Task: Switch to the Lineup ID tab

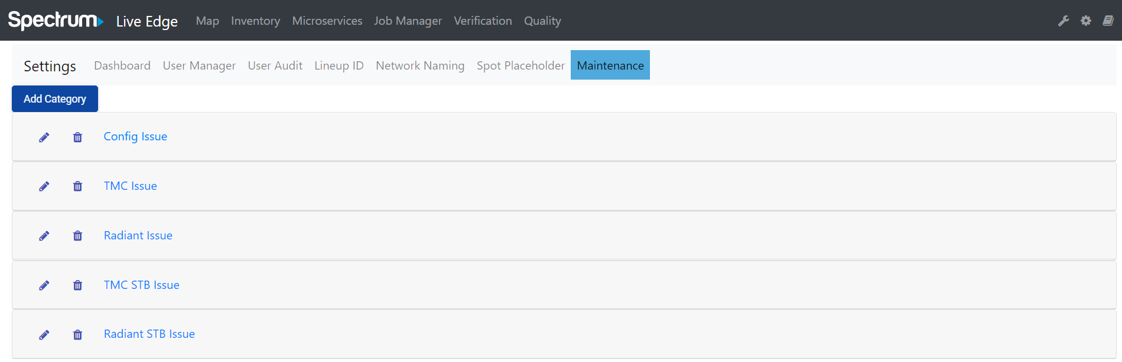Action: click(x=339, y=65)
